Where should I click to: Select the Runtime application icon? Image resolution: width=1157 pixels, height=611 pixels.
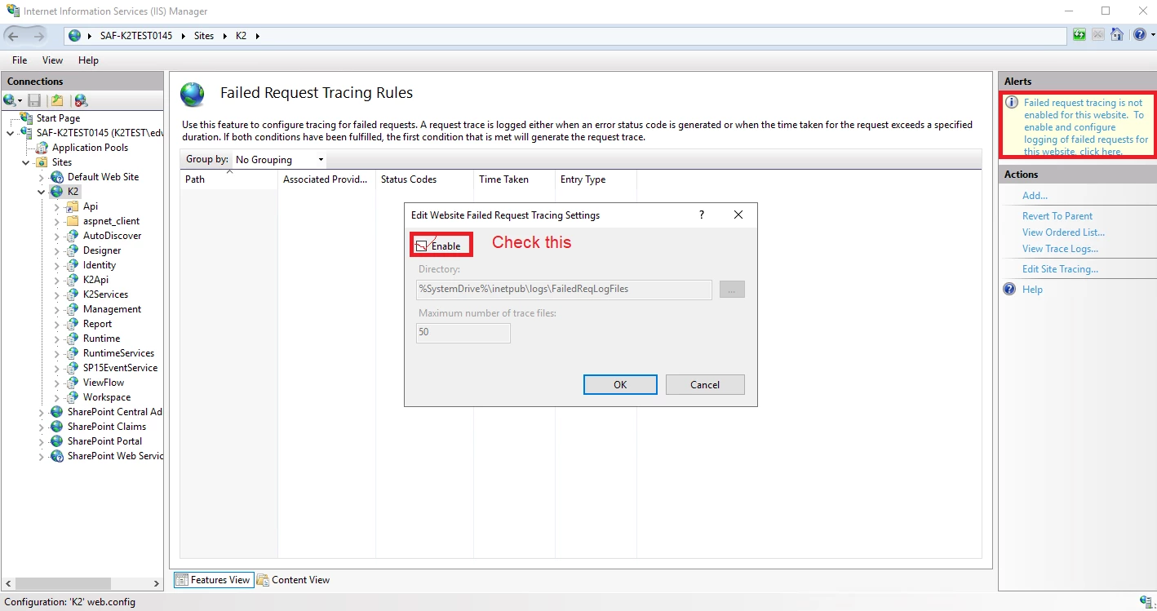73,339
